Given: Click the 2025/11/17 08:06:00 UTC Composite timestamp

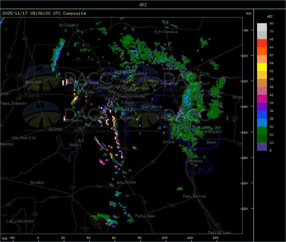Looking at the screenshot, I should click(44, 13).
